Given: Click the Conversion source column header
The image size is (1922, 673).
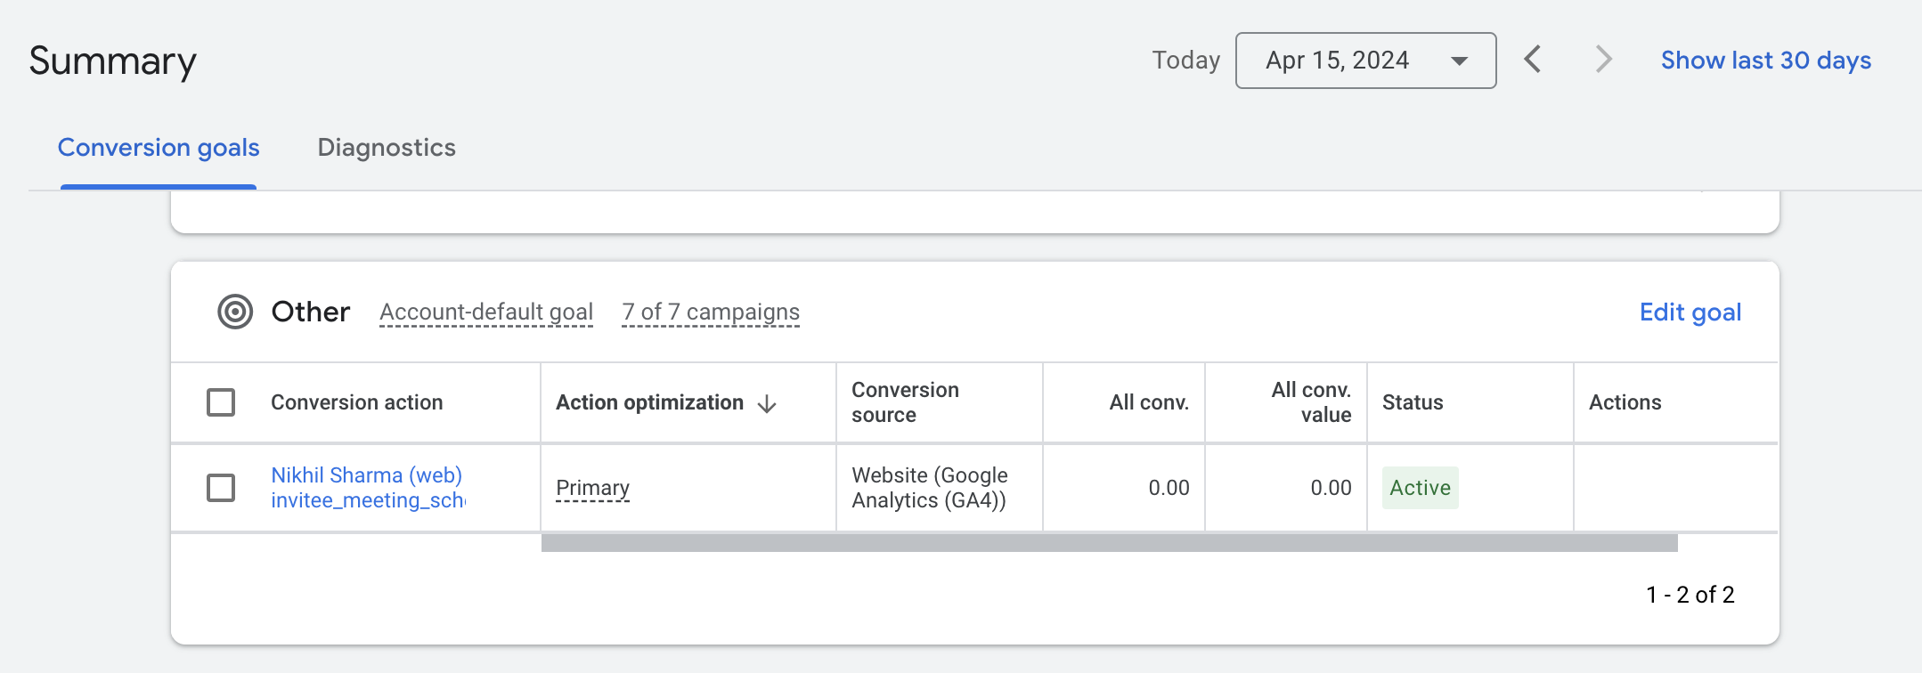Looking at the screenshot, I should pyautogui.click(x=905, y=402).
